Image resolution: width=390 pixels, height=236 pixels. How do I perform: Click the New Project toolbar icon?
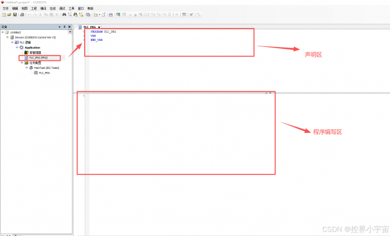(4, 15)
